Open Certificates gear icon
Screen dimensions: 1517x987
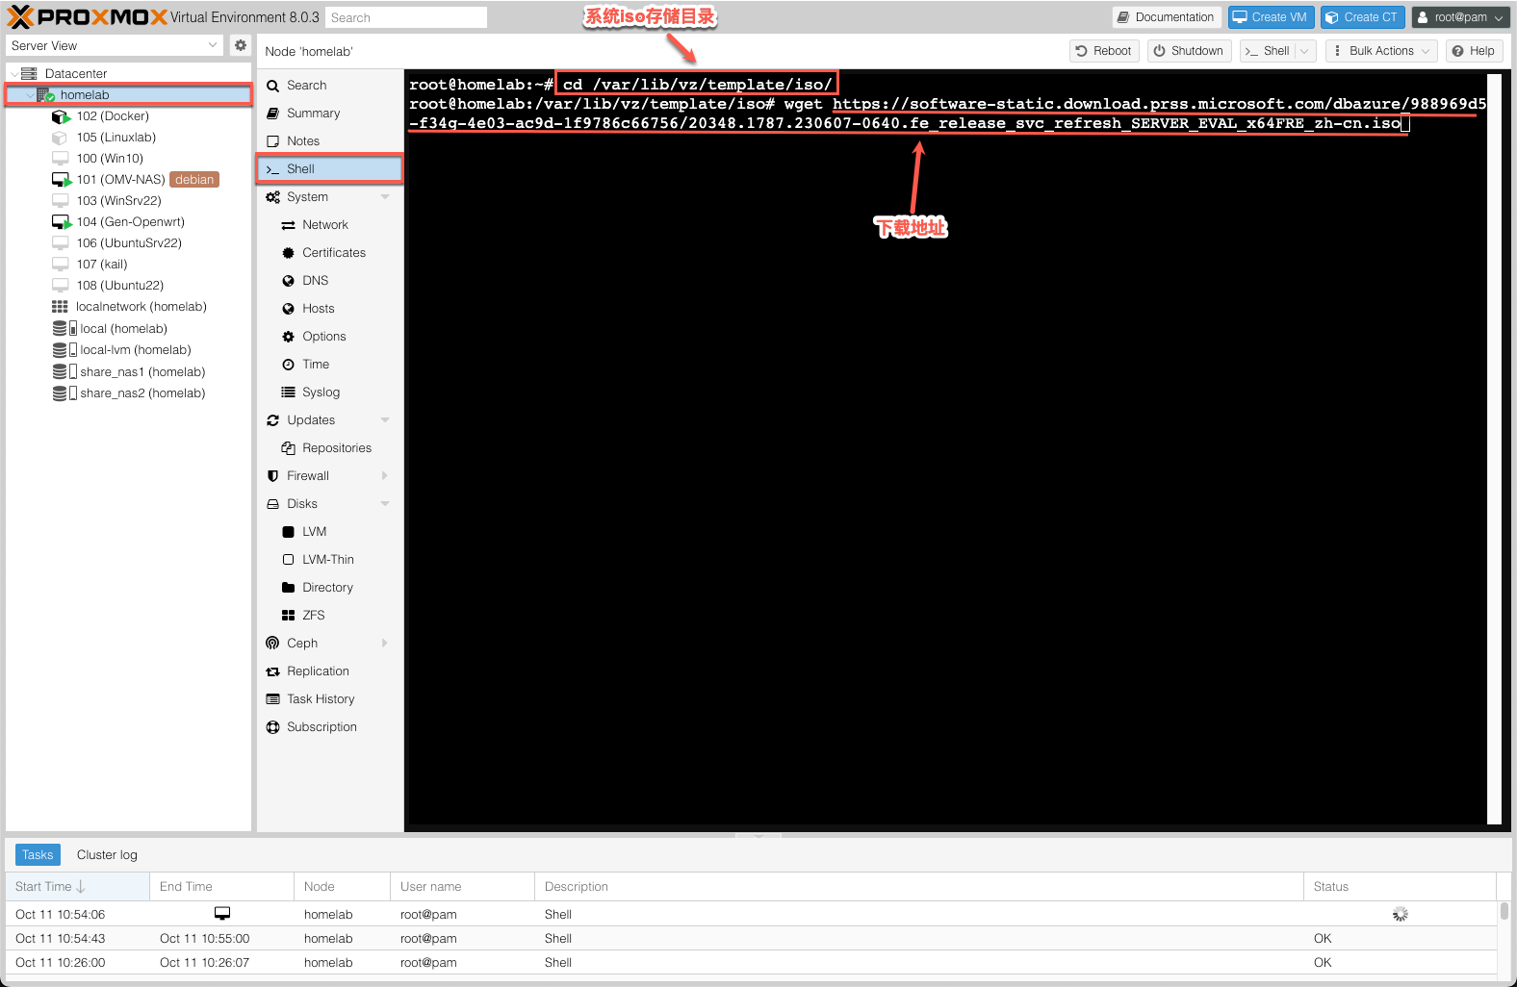288,253
